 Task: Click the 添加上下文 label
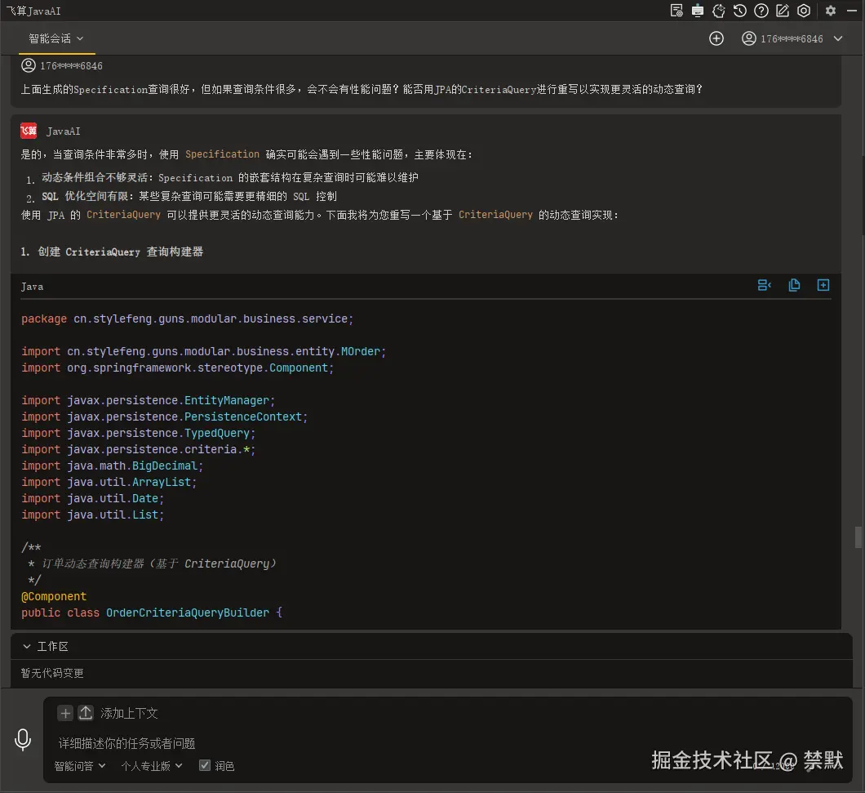(x=129, y=714)
